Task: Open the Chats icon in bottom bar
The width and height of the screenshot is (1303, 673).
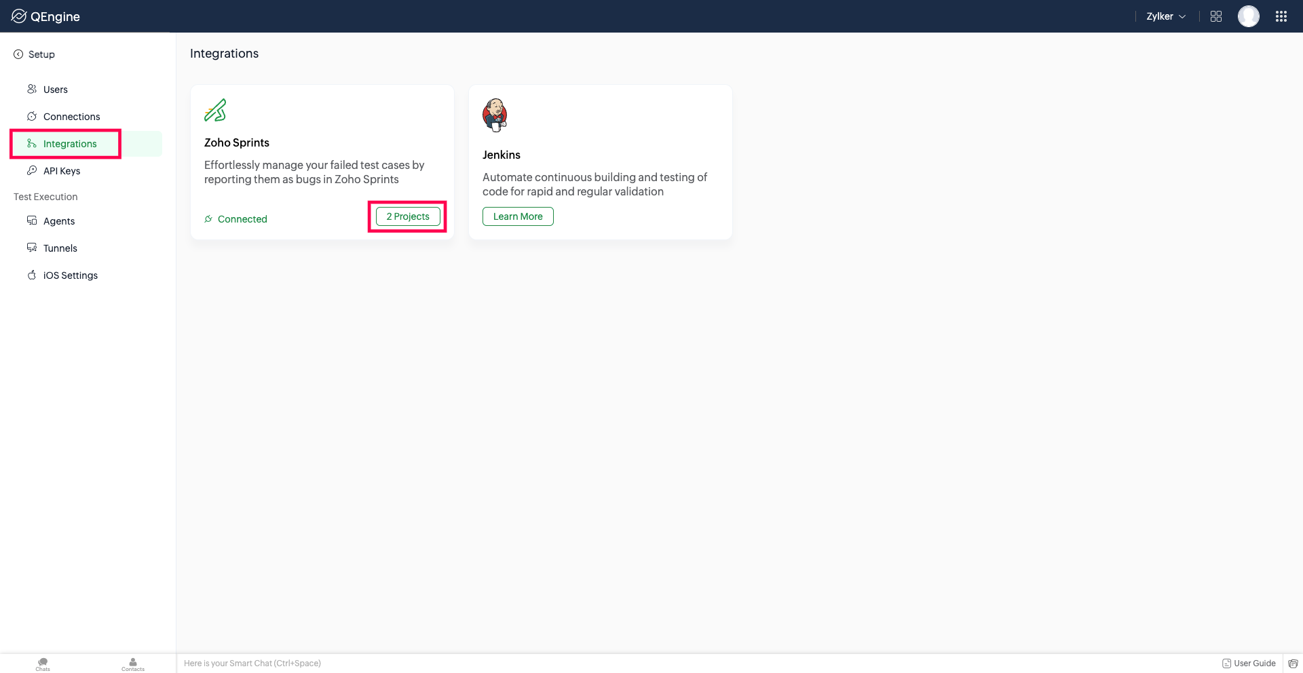Action: (x=43, y=664)
